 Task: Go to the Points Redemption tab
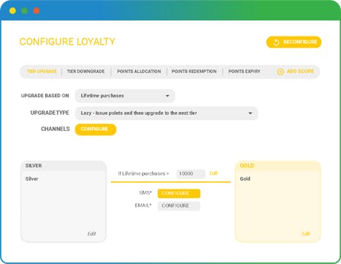coord(194,72)
